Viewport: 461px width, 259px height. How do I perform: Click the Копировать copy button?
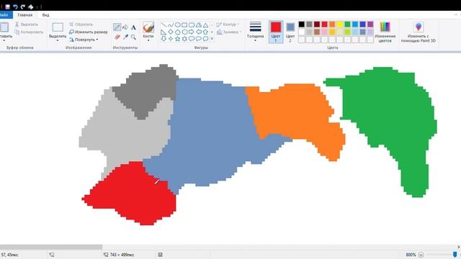[x=29, y=32]
